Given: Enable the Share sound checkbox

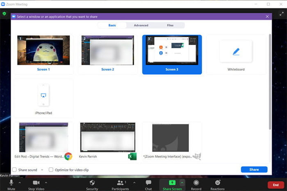Looking at the screenshot, I should (x=15, y=170).
